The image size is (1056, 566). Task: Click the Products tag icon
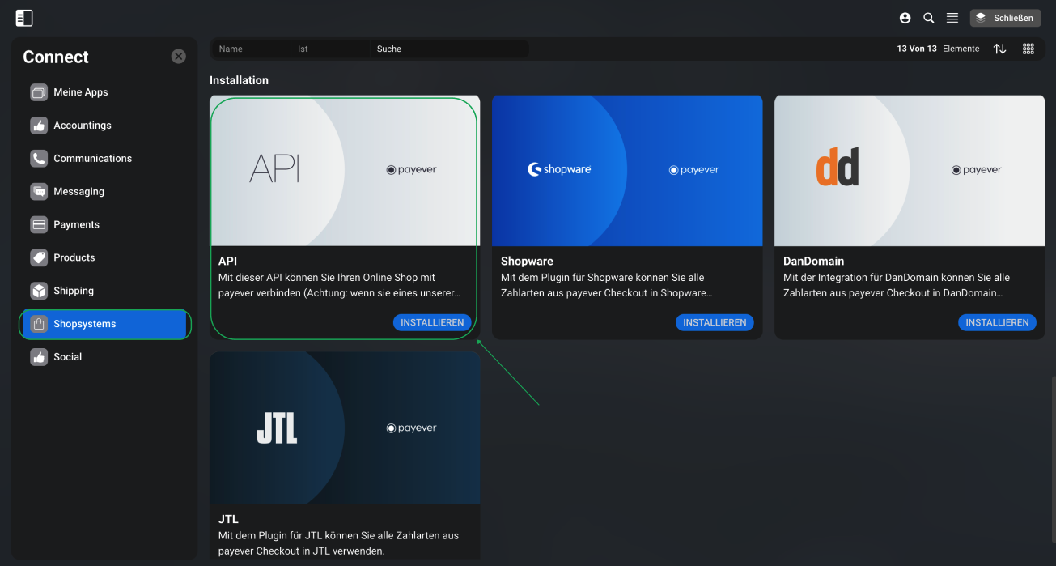click(x=39, y=257)
